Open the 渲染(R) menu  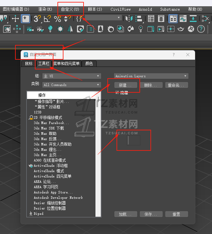pos(45,9)
